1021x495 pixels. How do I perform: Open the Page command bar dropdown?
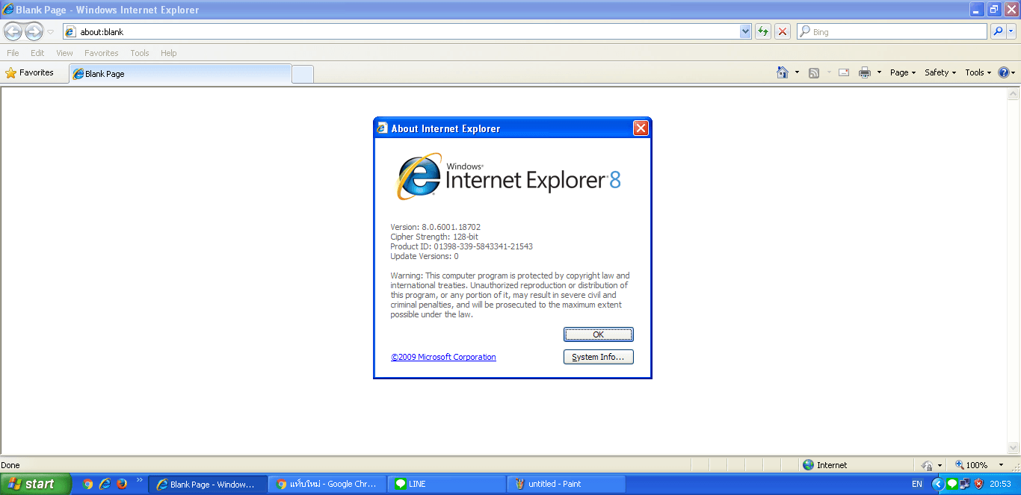[x=903, y=72]
